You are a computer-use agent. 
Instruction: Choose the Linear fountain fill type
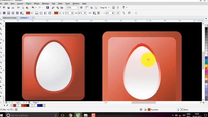37,13
